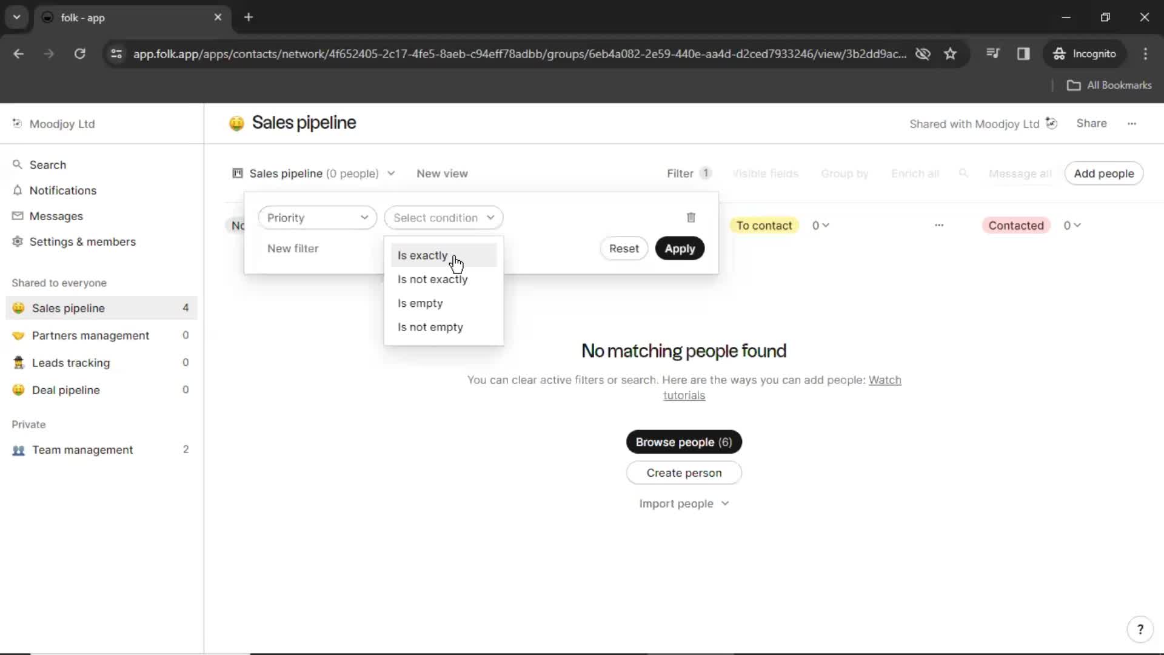Viewport: 1164px width, 655px height.
Task: Click the Settings & members gear icon
Action: 18,241
